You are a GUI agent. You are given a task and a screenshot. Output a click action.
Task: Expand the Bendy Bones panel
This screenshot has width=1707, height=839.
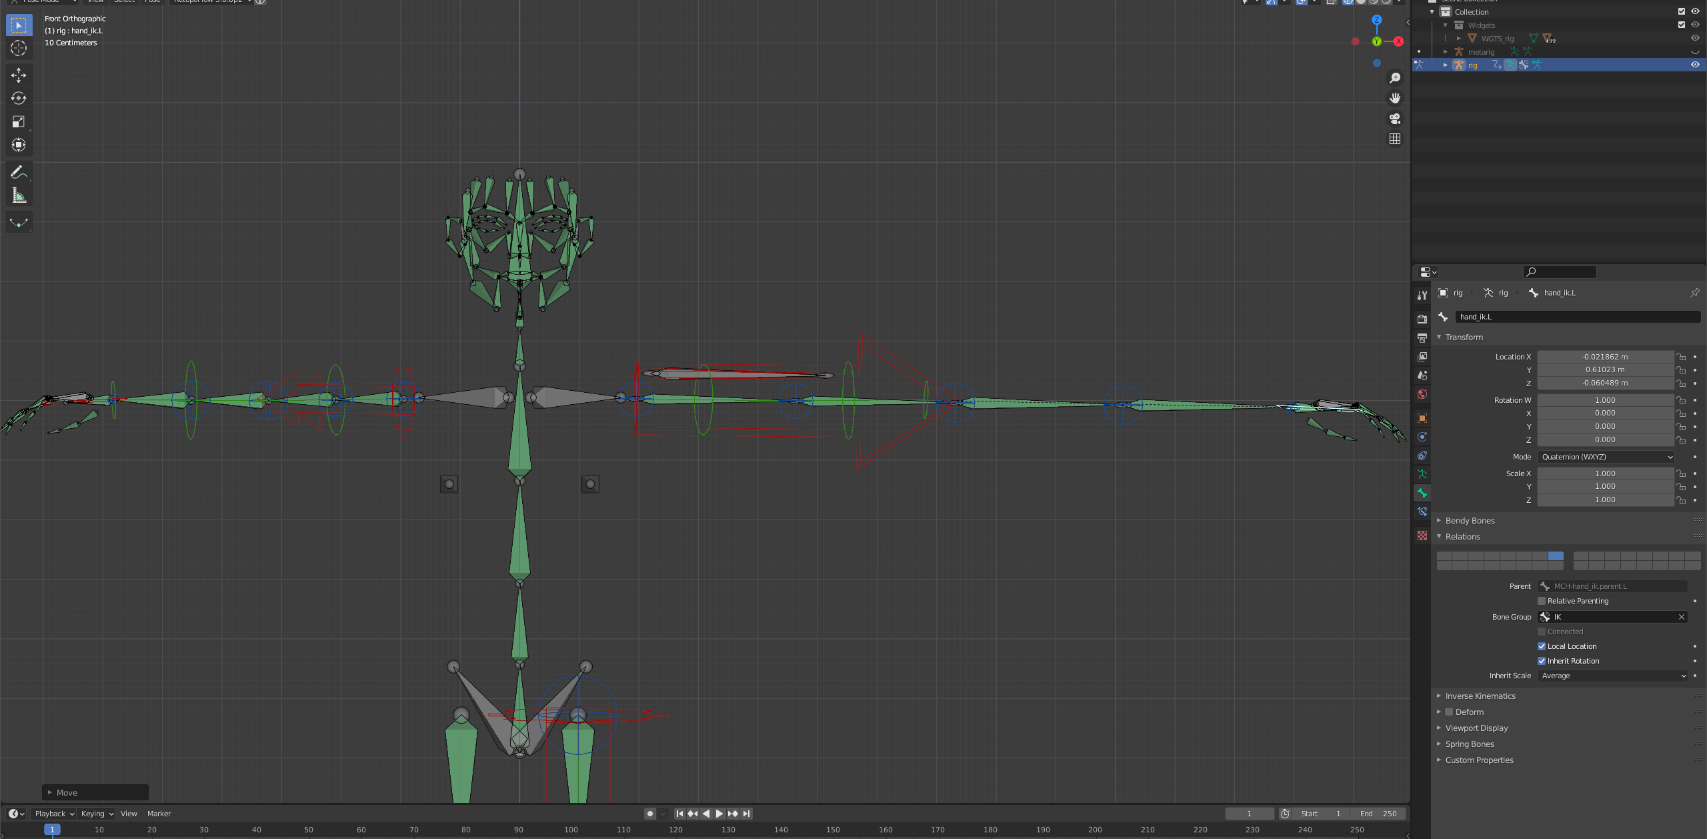tap(1439, 521)
